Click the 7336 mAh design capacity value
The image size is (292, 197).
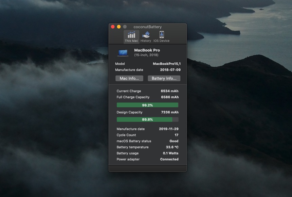coord(170,112)
